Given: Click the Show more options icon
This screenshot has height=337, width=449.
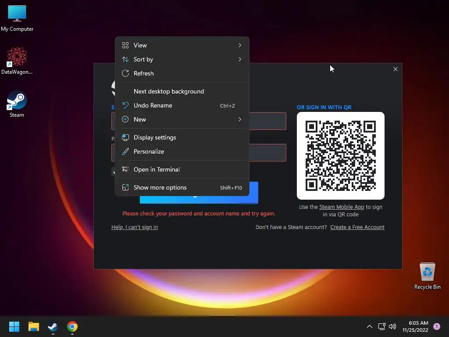Looking at the screenshot, I should pos(125,187).
